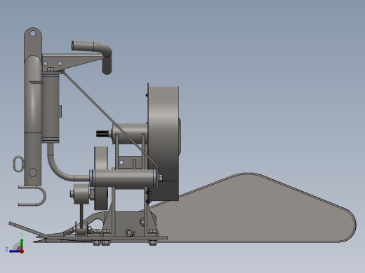Select the horizontal cylinder above the pulley
The image size is (365, 273).
124,178
